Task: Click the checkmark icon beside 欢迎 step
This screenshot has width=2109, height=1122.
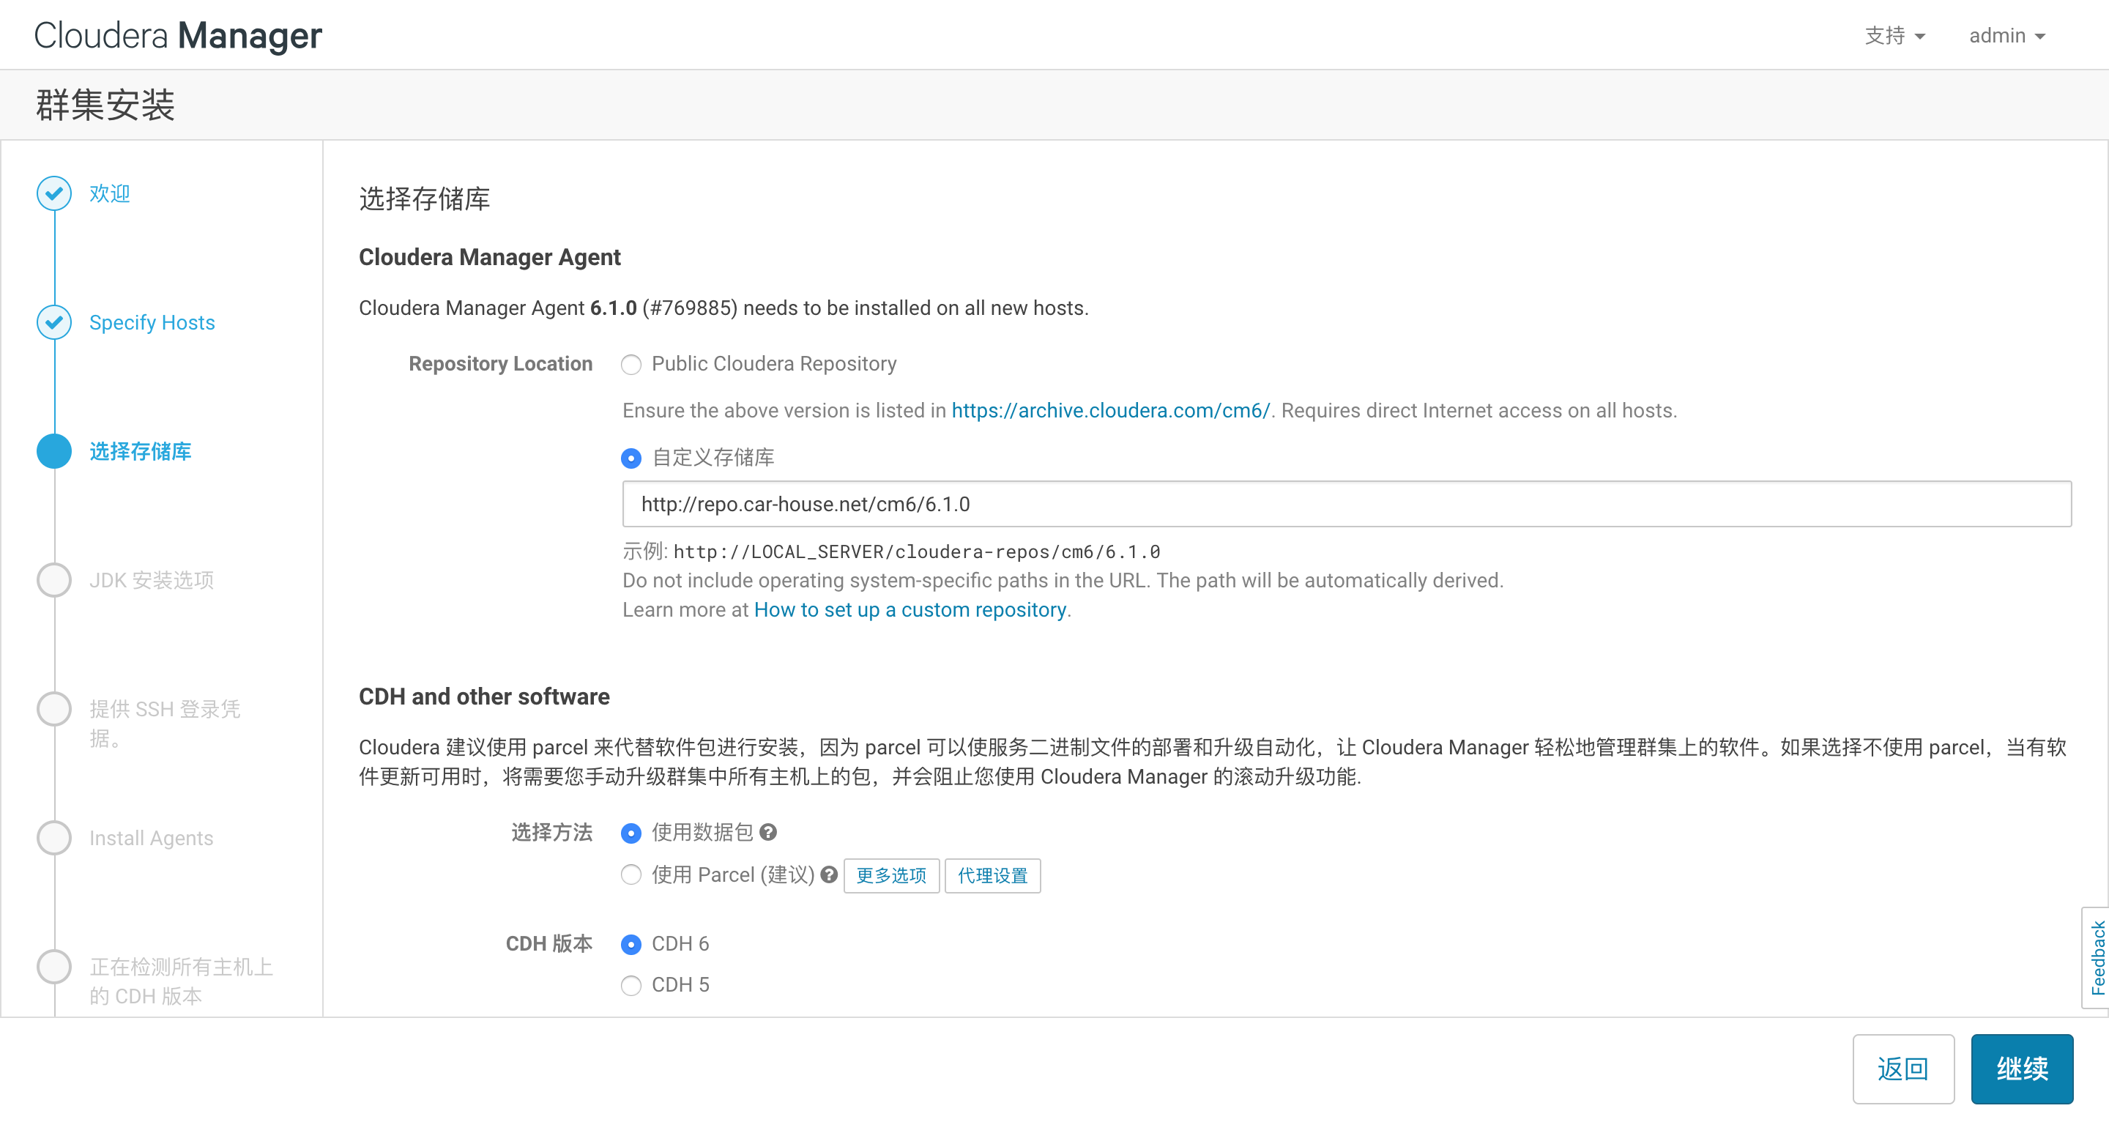Action: (54, 193)
